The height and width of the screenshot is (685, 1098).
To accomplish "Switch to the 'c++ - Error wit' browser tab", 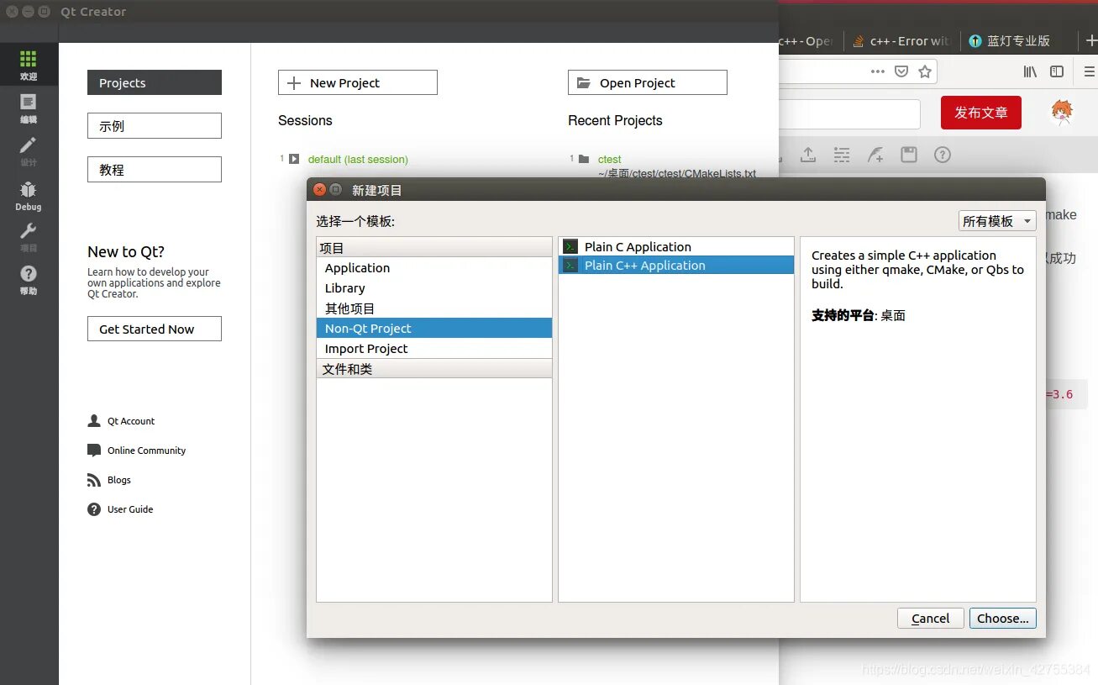I will (900, 40).
